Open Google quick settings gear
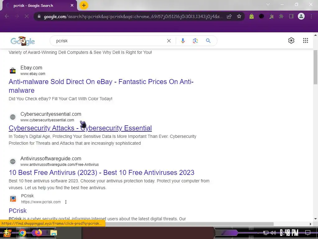 pyautogui.click(x=291, y=40)
